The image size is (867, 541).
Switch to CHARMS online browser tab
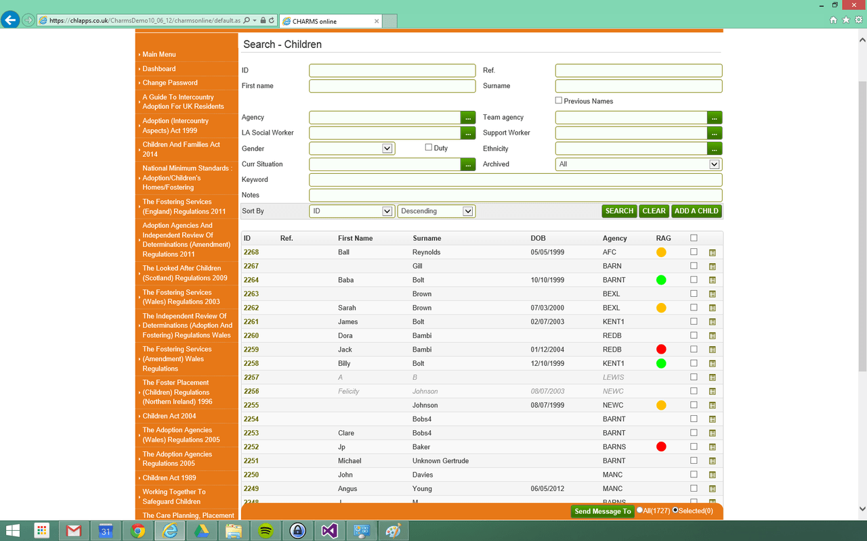[331, 21]
